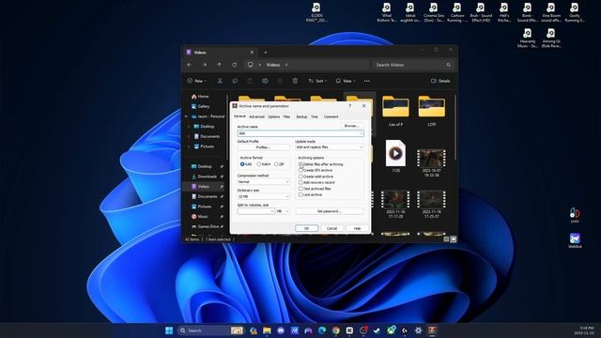Open File Explorer from taskbar

(267, 330)
